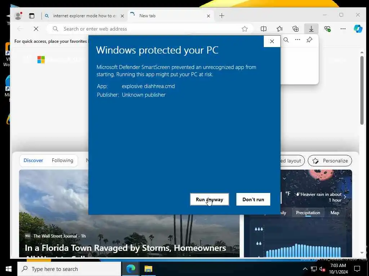Choose Don't run in SmartScreen dialog
369x276 pixels.
[253, 199]
